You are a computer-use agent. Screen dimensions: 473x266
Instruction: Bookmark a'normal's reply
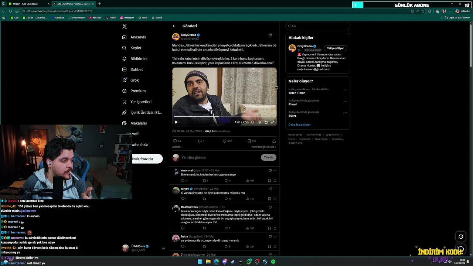[269, 181]
